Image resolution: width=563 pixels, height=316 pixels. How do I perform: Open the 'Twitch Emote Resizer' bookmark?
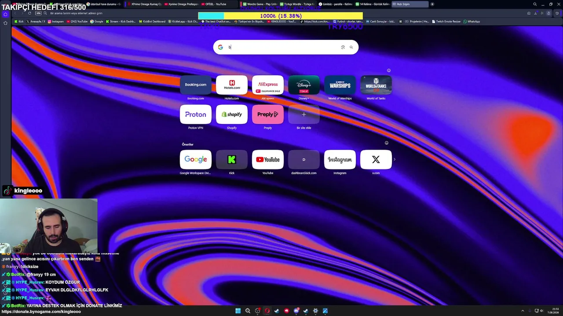447,22
